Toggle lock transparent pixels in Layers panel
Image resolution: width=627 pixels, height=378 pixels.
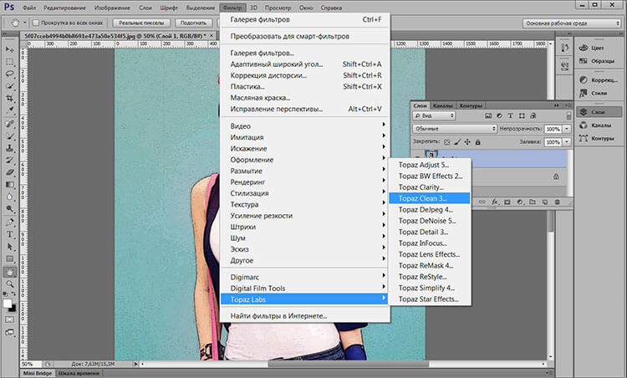pos(446,143)
